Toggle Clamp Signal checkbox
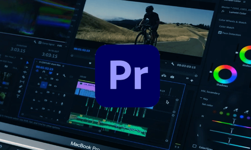The image size is (251, 150). point(40,43)
